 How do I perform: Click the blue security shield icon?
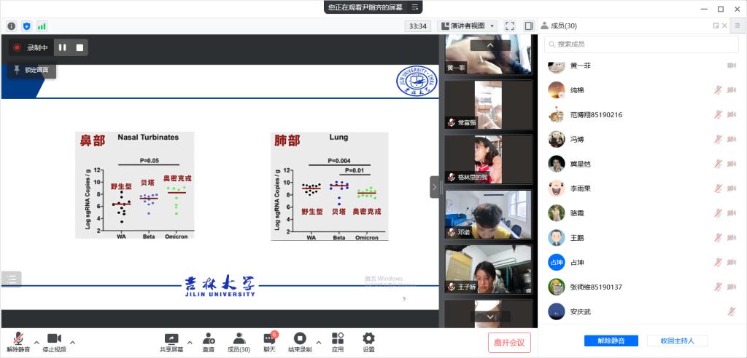tap(27, 26)
